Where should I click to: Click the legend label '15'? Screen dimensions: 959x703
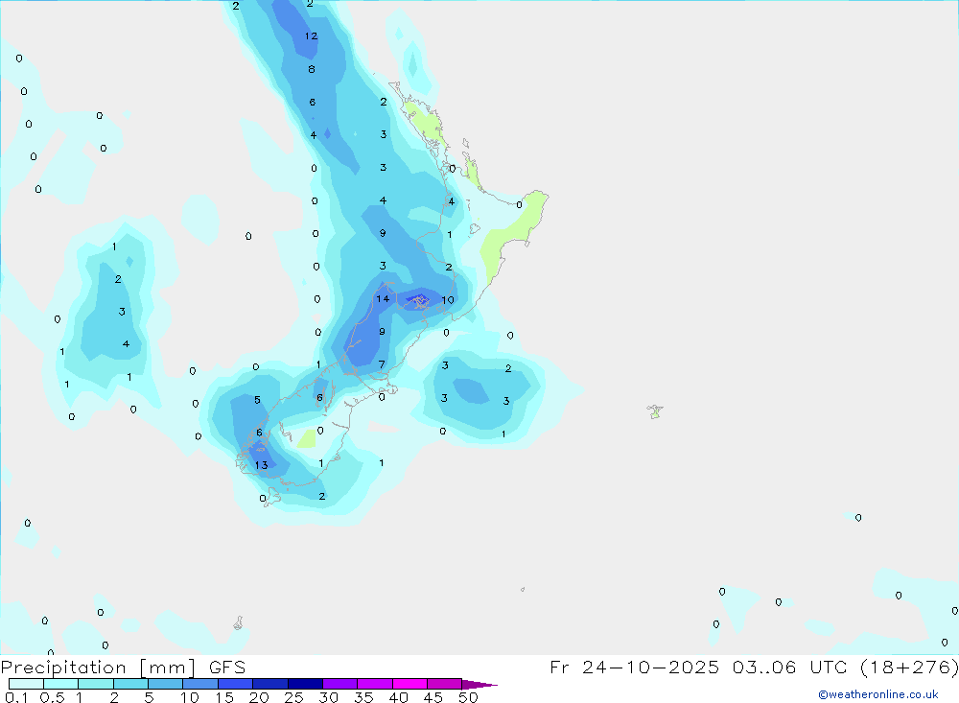[223, 697]
